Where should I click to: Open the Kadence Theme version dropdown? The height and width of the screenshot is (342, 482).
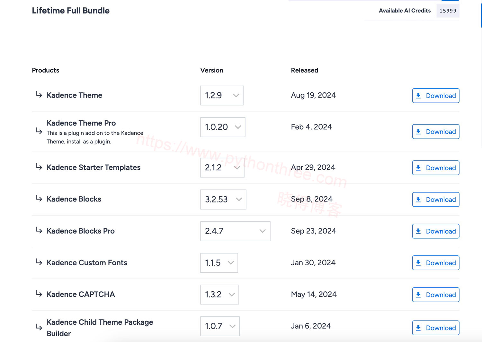(222, 95)
